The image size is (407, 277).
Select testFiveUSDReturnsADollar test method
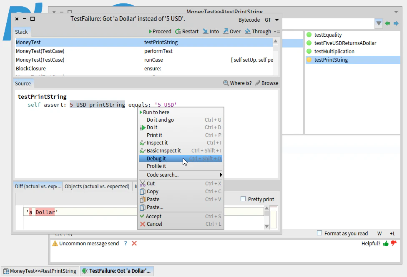point(353,43)
